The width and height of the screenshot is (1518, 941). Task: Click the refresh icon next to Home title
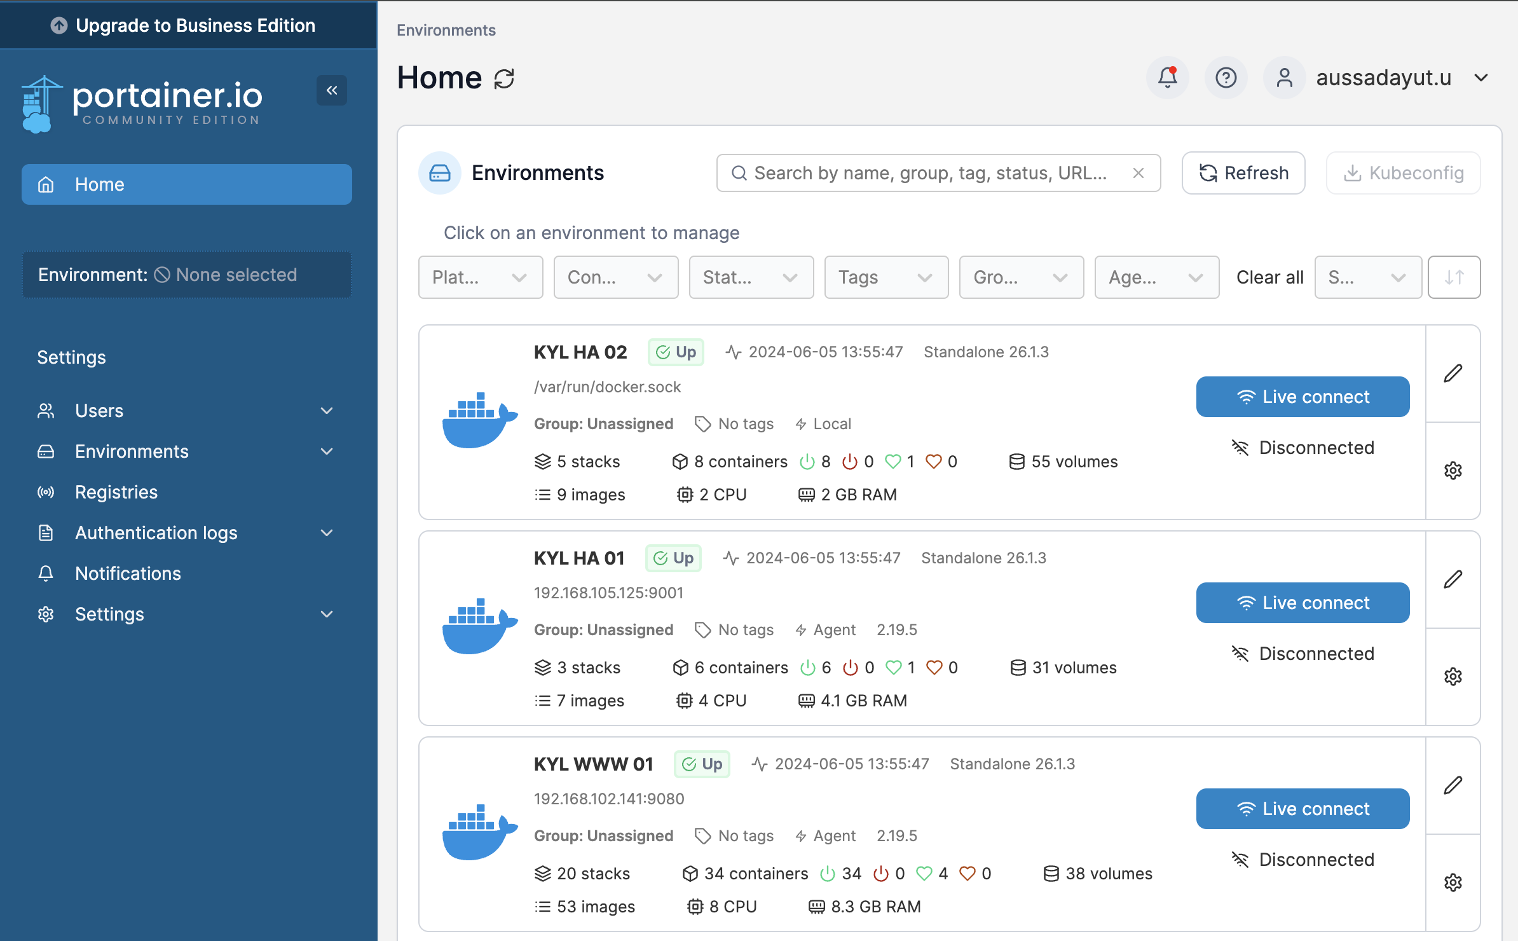tap(505, 79)
